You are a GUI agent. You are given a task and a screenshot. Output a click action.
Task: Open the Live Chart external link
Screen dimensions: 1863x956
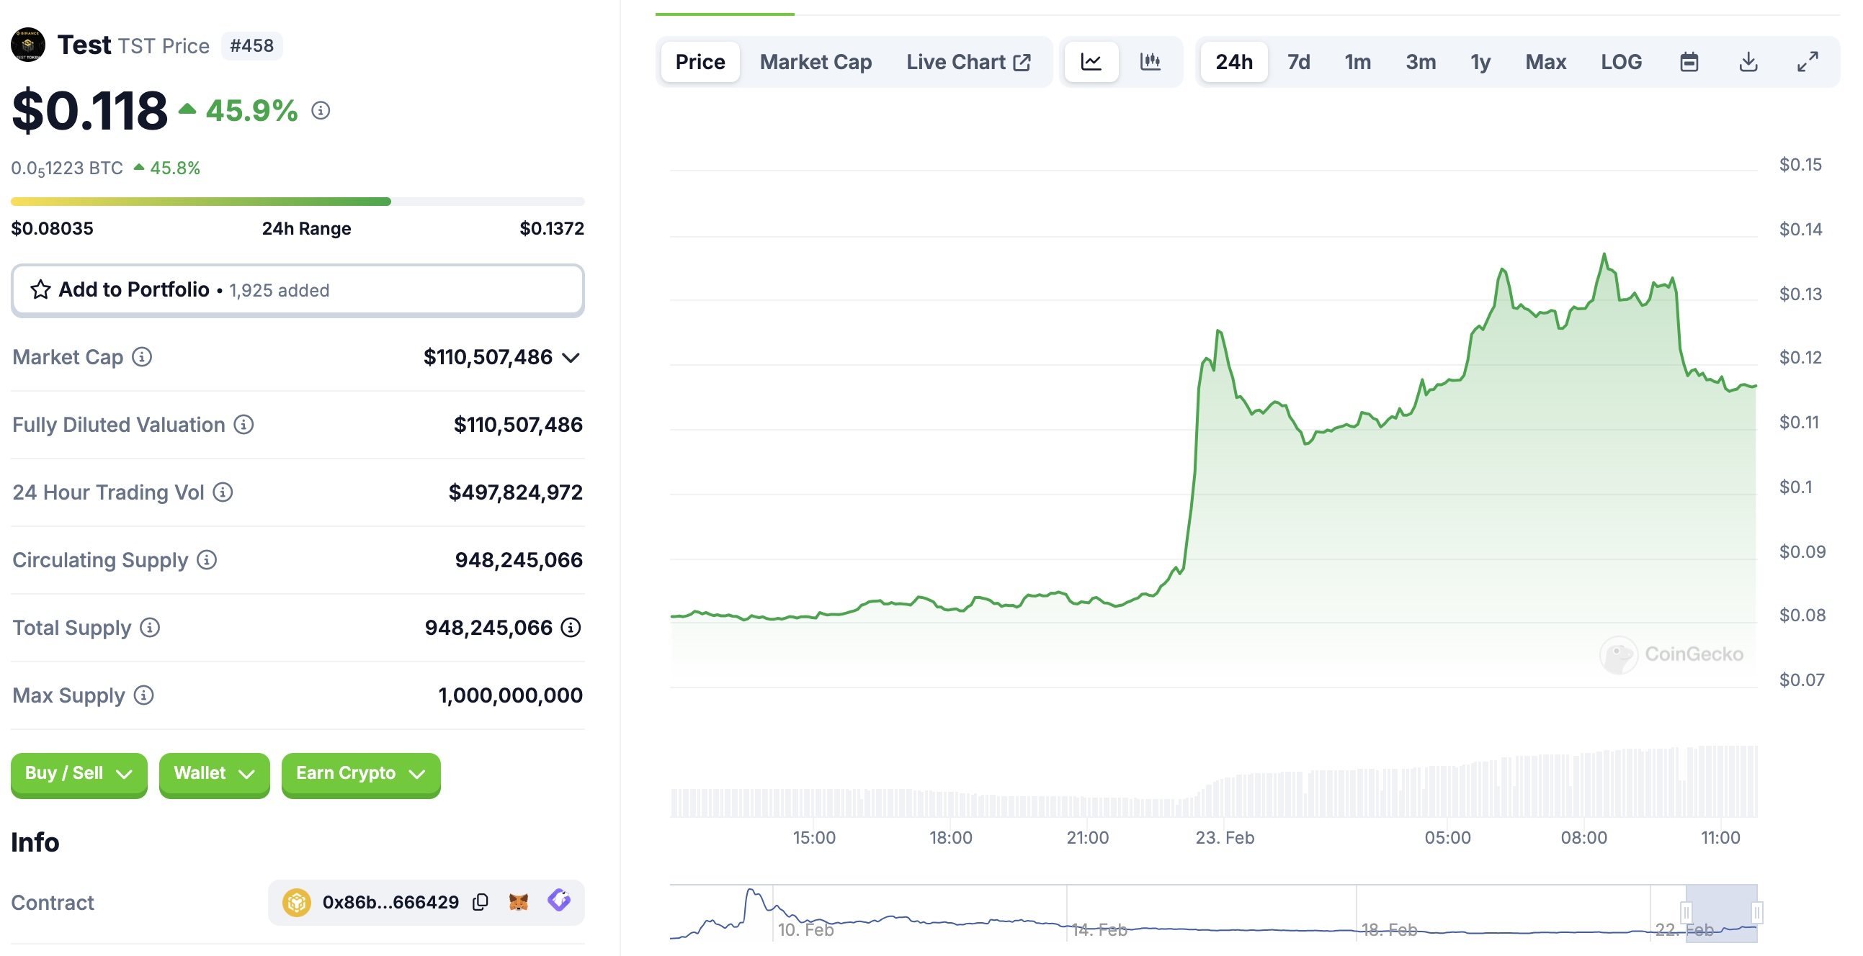968,62
